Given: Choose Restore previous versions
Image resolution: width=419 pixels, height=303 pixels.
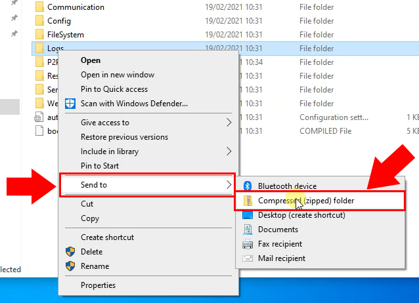Looking at the screenshot, I should click(124, 137).
